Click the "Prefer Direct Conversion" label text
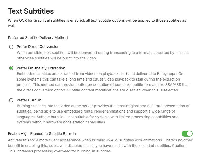The image size is (223, 159). 38,47
